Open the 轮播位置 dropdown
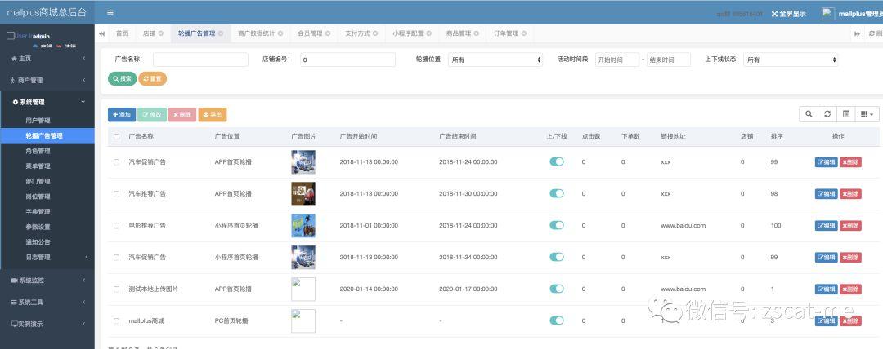This screenshot has height=349, width=883. click(495, 60)
